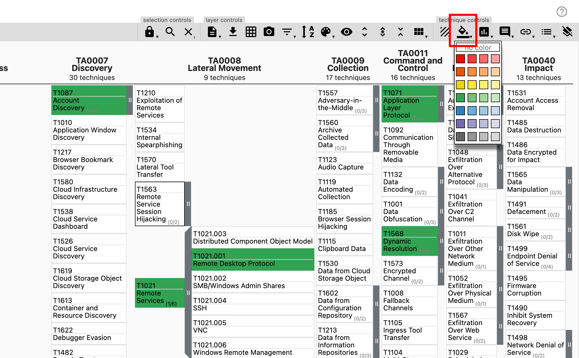The image size is (579, 358).
Task: Render layer to SVG camera icon
Action: point(269,32)
